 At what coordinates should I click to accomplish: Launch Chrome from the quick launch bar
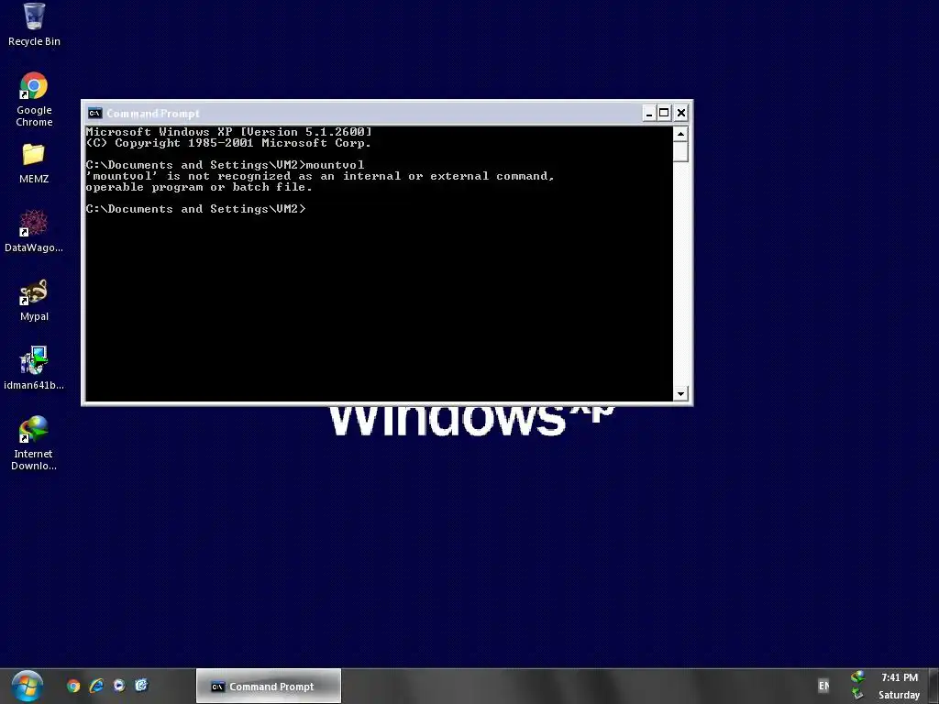73,686
